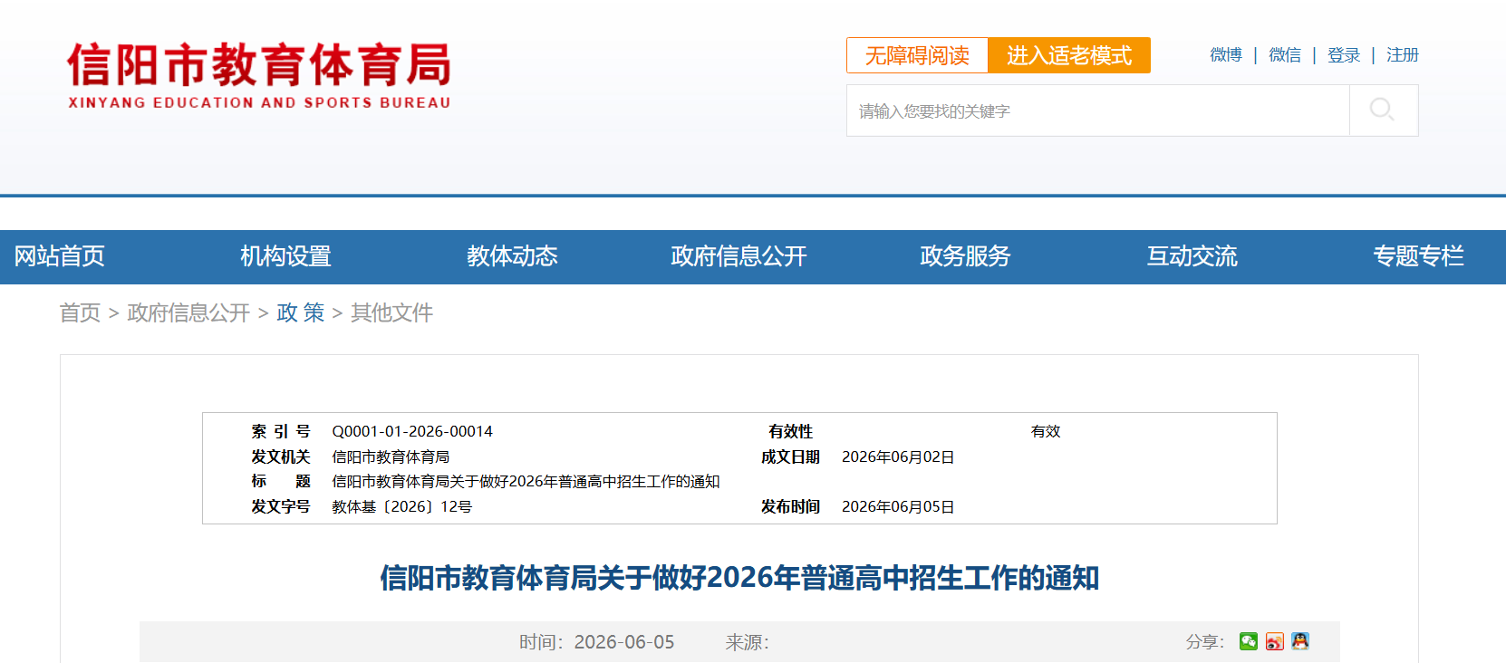The width and height of the screenshot is (1506, 663).
Task: Go to 政 策 breadcrumb link
Action: (x=301, y=312)
